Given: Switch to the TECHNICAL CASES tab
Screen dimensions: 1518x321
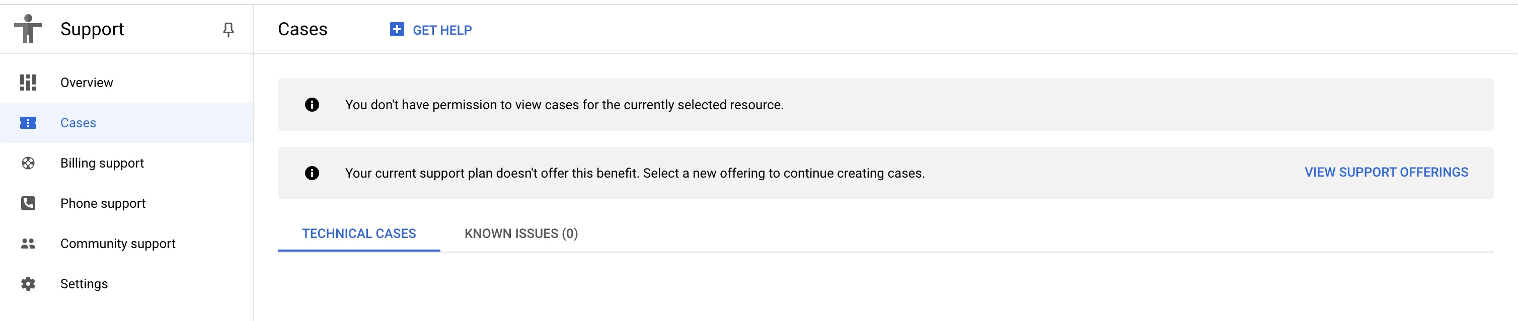Looking at the screenshot, I should (359, 234).
